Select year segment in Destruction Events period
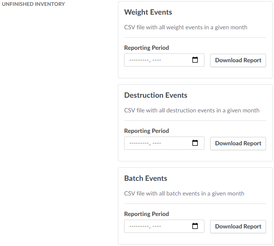Viewport: 274px width, 246px height. [156, 143]
